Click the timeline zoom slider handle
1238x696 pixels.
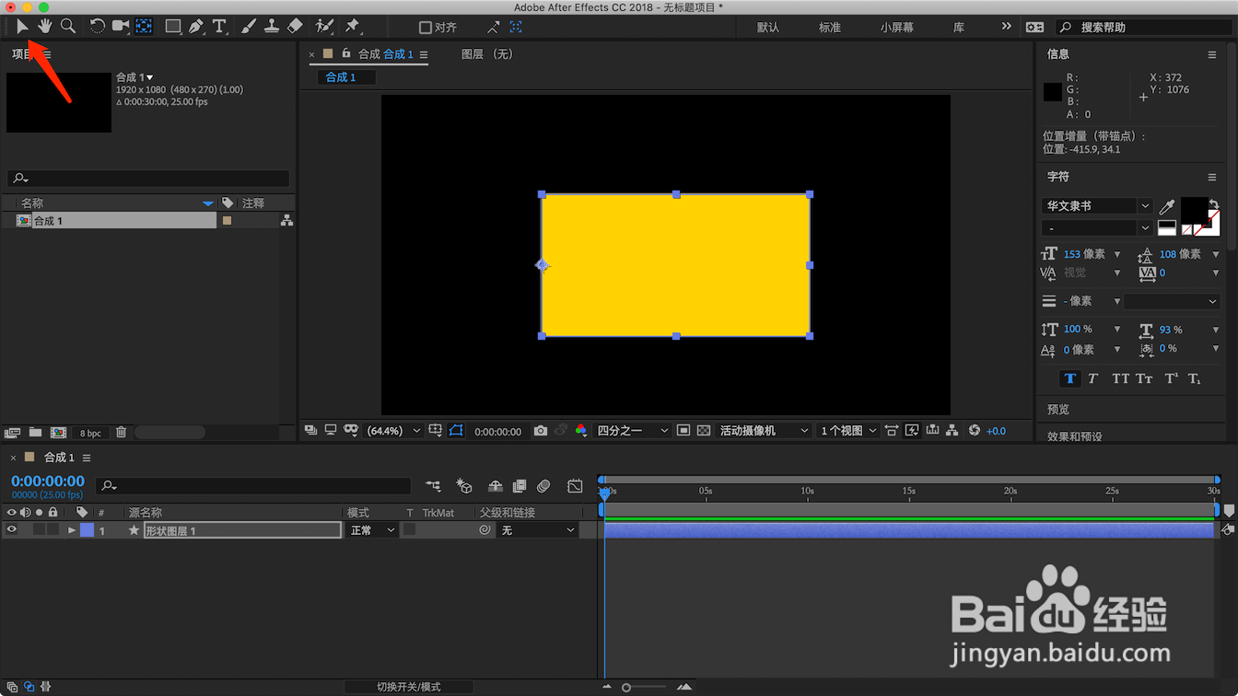pos(626,688)
